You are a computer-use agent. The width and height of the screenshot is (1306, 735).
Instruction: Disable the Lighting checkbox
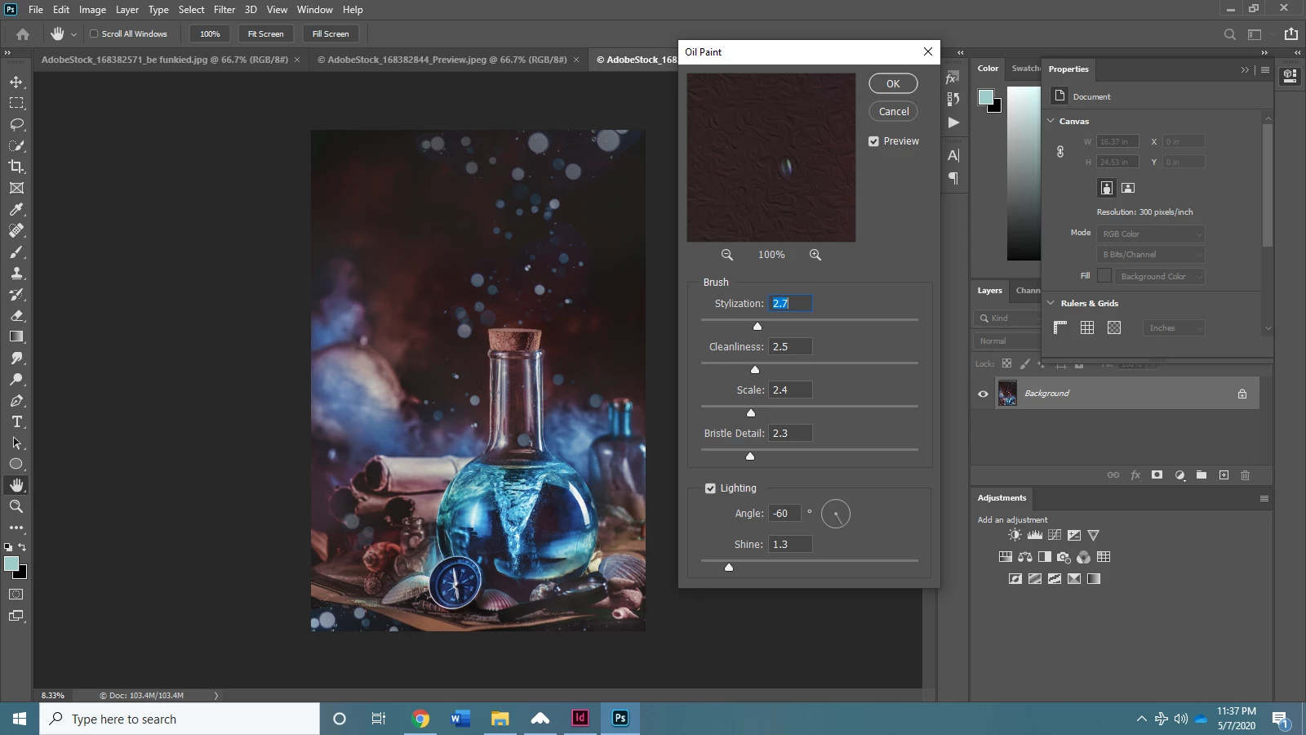(x=710, y=488)
